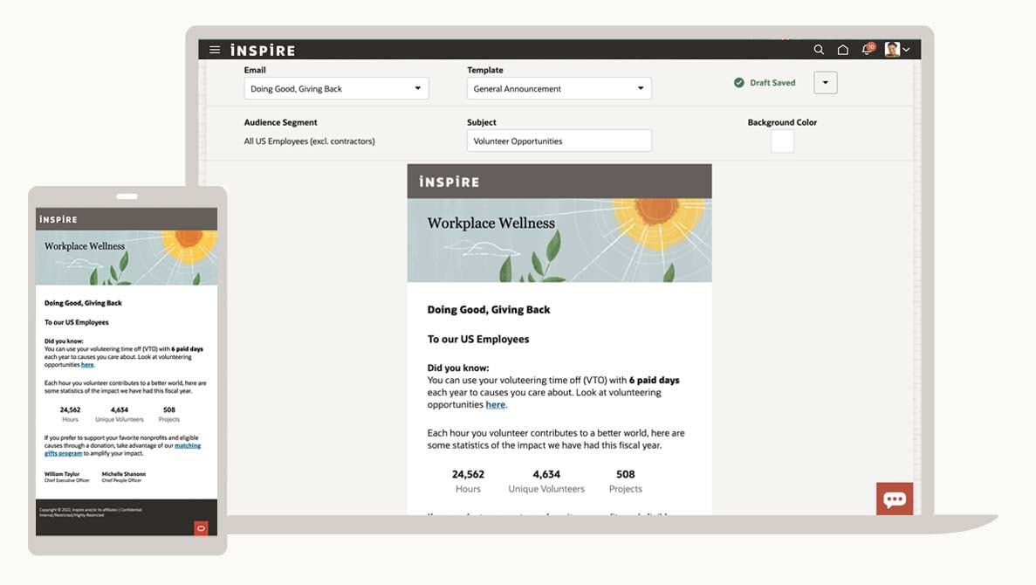Select the 'Doing Good, Giving Back' heading
The width and height of the screenshot is (1036, 585).
[488, 310]
